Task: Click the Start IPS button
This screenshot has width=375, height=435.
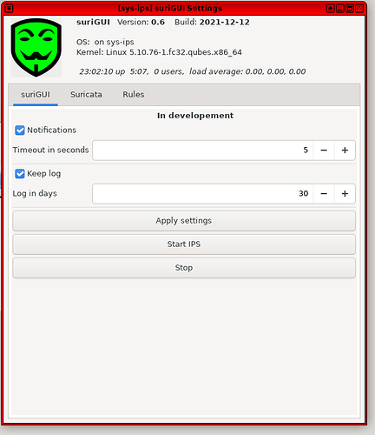Action: point(184,244)
